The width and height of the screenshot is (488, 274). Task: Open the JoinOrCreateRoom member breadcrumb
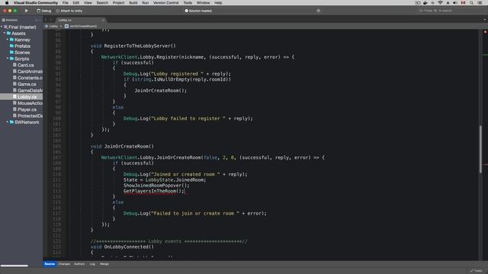click(x=81, y=26)
